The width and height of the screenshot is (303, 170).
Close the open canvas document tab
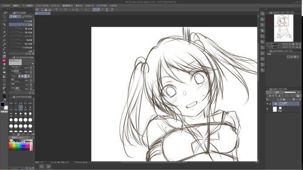(x=49, y=13)
